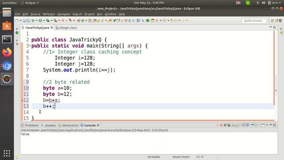Maximize the editor area
The height and width of the screenshot is (160, 284).
pyautogui.click(x=274, y=28)
